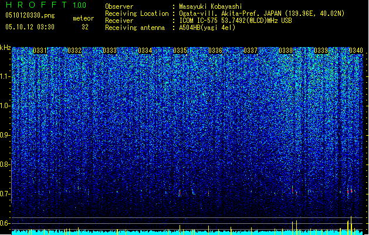
Task: Click the 0332 time marker
Action: (x=75, y=51)
